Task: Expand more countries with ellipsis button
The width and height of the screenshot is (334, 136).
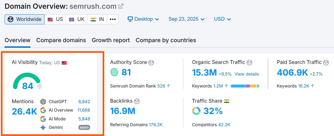Action: pyautogui.click(x=113, y=19)
